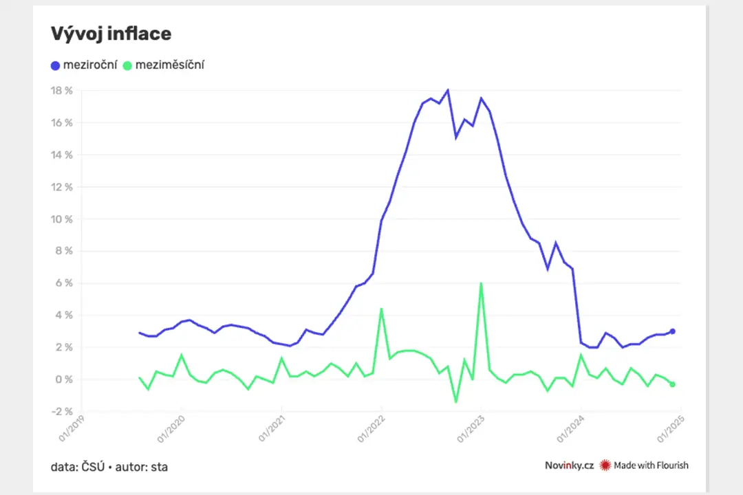Toggle the meziměsíční series legend label
This screenshot has width=743, height=495.
click(170, 65)
